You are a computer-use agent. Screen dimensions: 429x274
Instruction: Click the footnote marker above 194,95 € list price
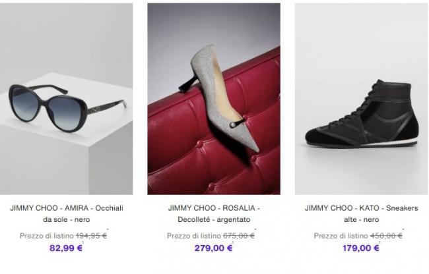pos(108,229)
